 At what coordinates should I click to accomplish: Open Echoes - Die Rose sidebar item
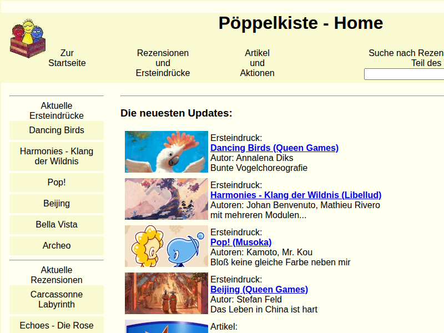pyautogui.click(x=57, y=325)
